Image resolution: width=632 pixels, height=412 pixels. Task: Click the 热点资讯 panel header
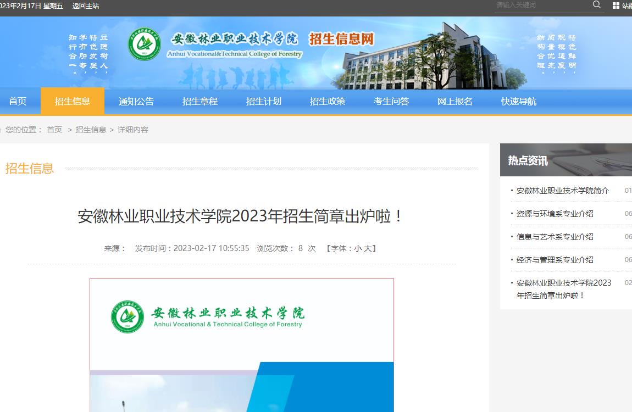click(x=566, y=160)
